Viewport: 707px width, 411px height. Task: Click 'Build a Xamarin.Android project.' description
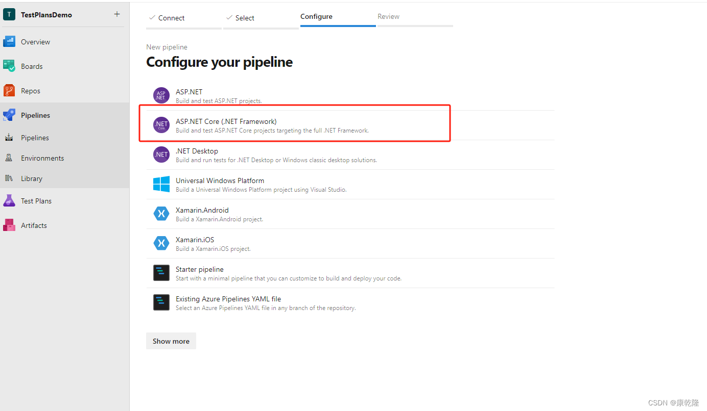[x=220, y=219]
